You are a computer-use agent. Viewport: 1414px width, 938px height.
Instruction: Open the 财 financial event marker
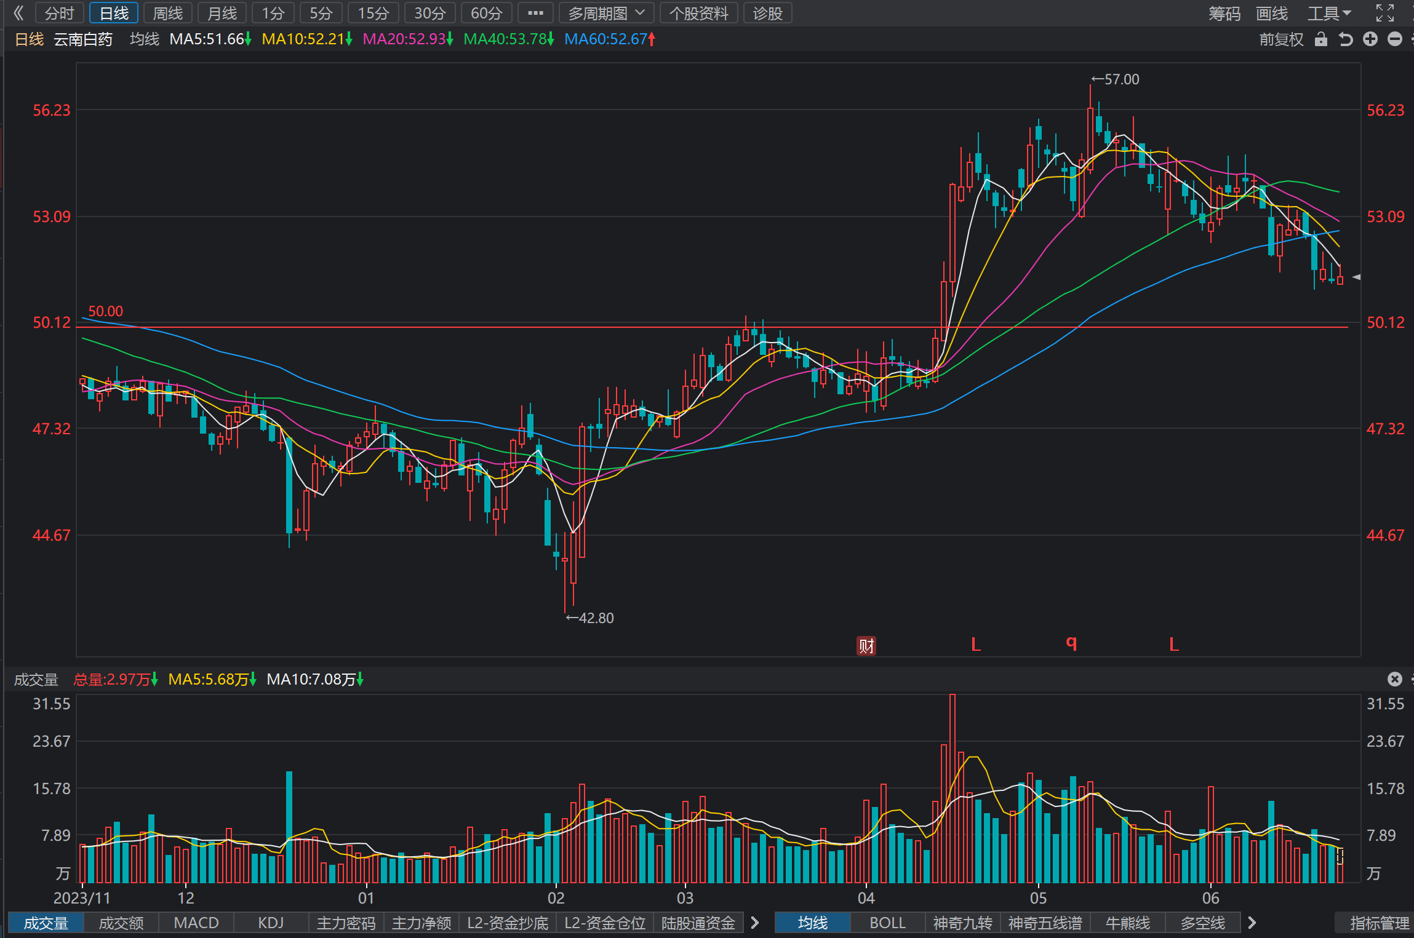(x=866, y=646)
